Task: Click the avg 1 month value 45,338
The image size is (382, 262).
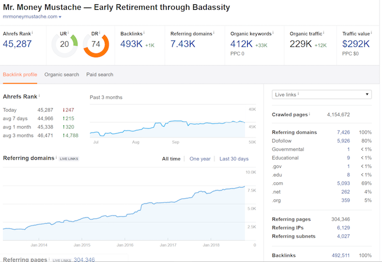Action: [x=45, y=127]
